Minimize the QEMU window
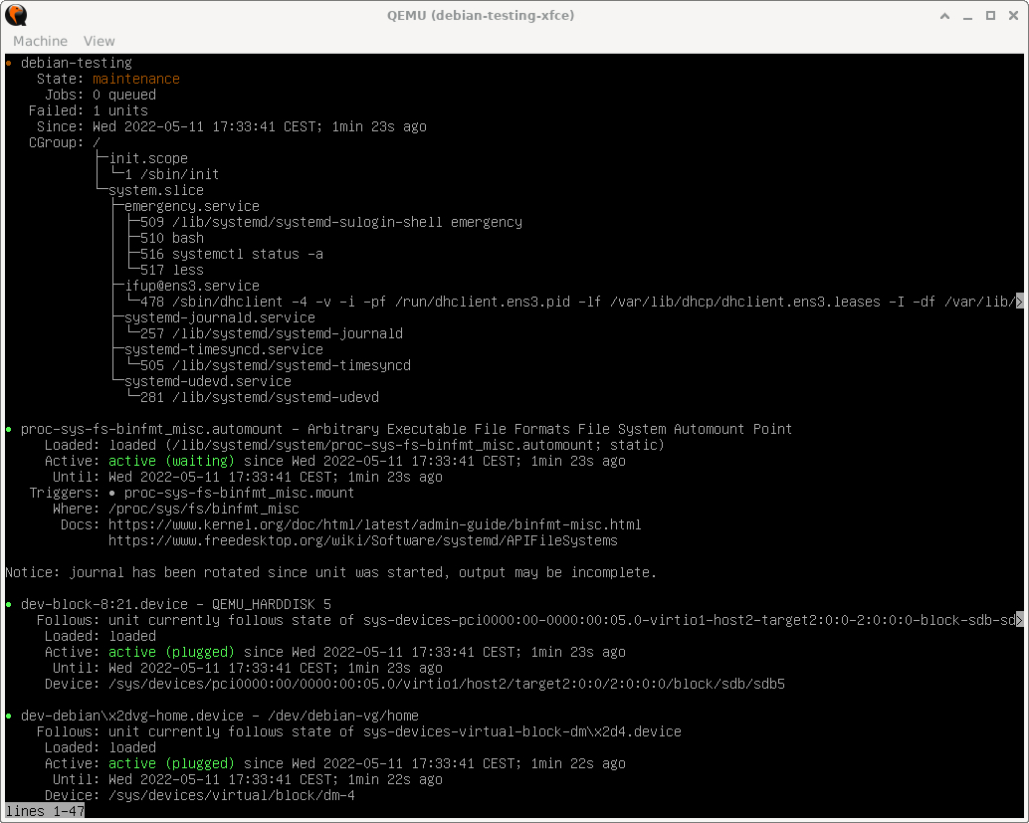The image size is (1029, 823). [x=967, y=16]
